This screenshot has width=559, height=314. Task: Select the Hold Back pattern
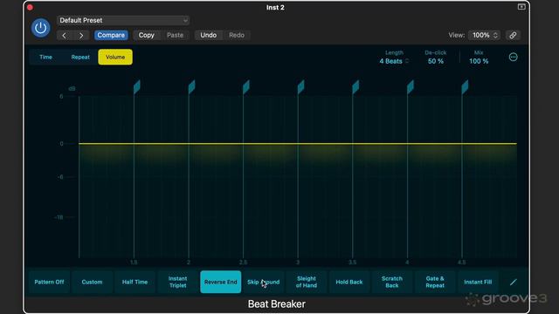pyautogui.click(x=349, y=282)
